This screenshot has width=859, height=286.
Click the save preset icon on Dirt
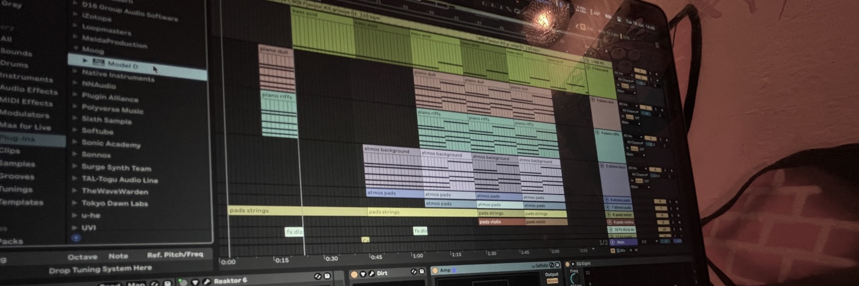coord(421,271)
